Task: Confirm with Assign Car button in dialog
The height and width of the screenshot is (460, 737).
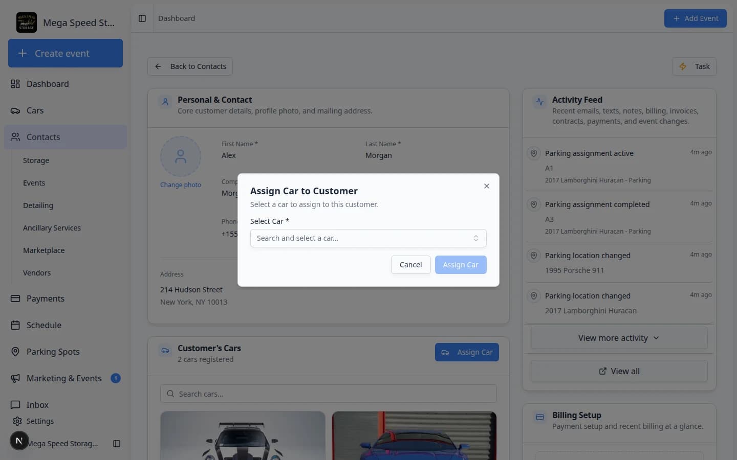Action: pos(461,265)
